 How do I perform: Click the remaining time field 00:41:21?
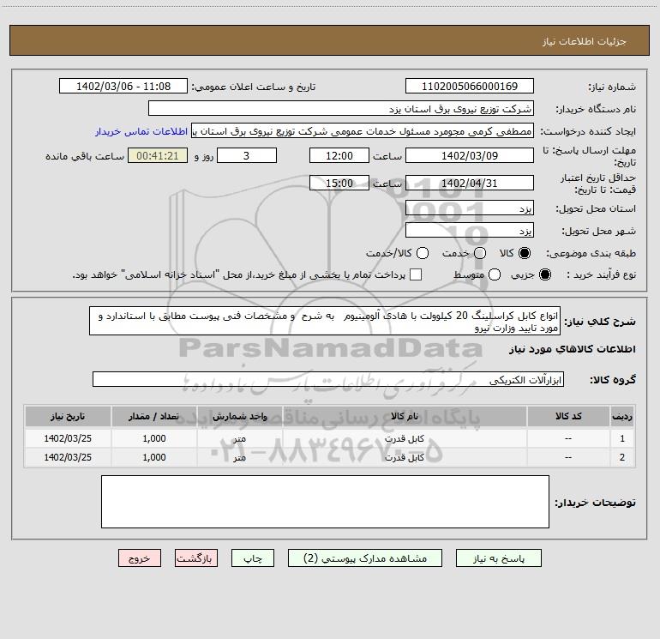click(158, 155)
